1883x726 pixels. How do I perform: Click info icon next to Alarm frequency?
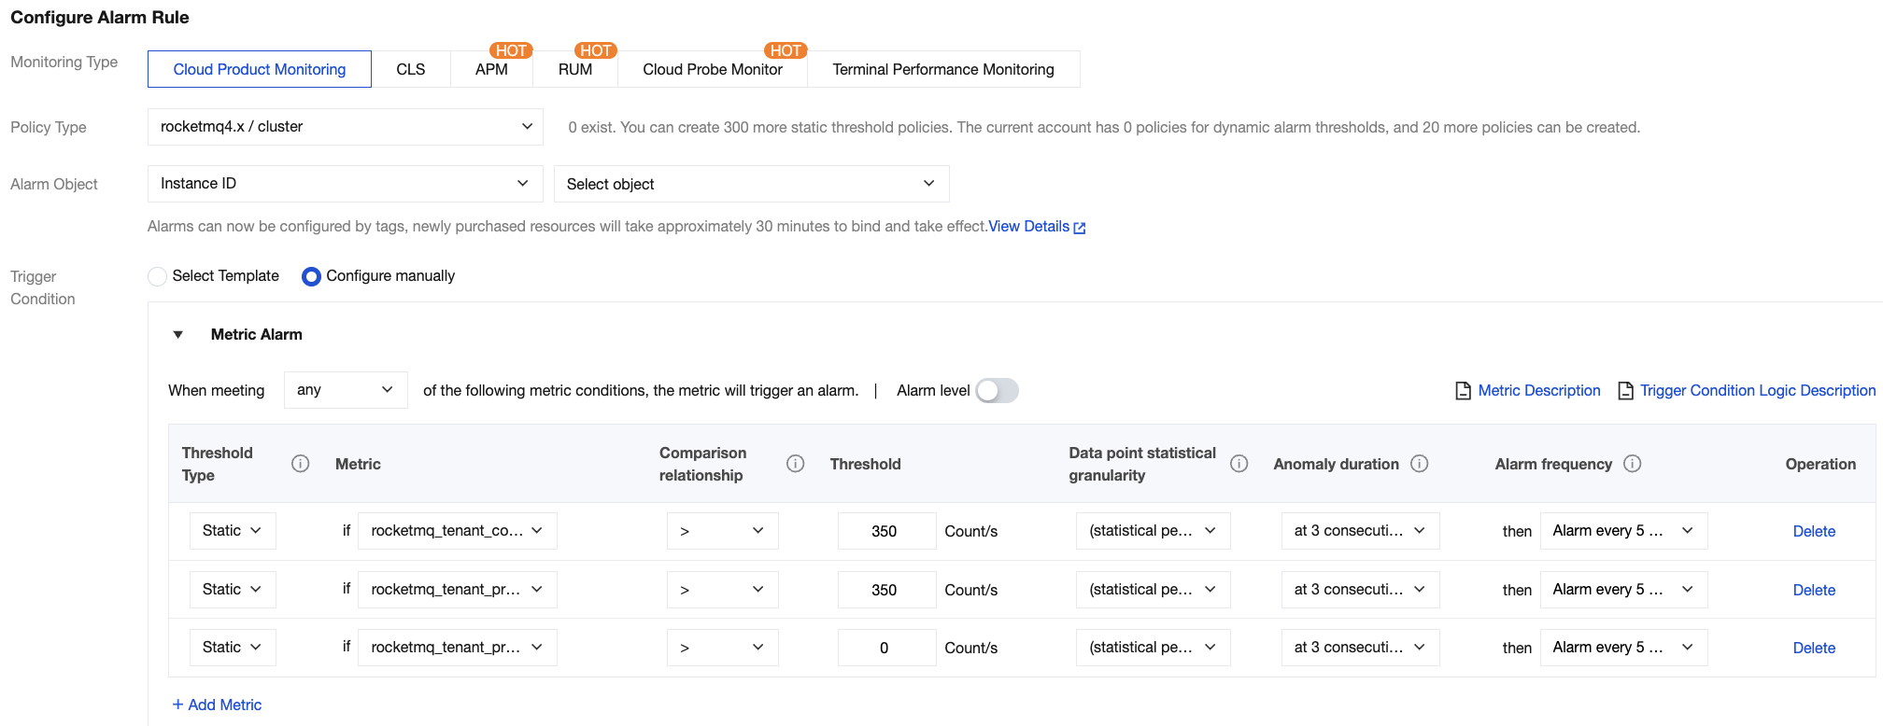1632,464
